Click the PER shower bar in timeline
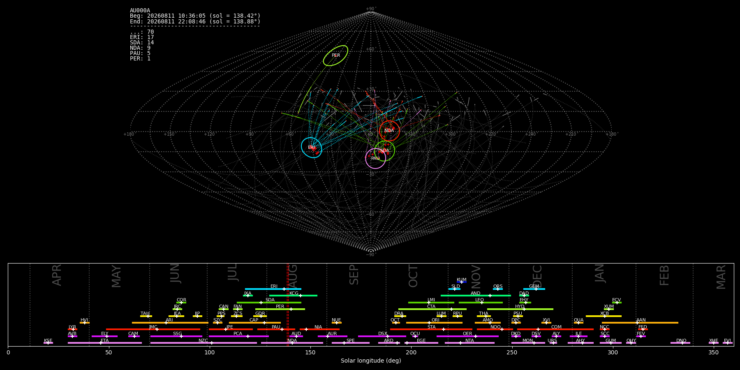The height and width of the screenshot is (370, 740). point(280,309)
